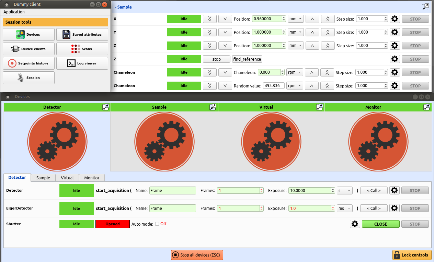Open the Application menu
The height and width of the screenshot is (262, 434).
pyautogui.click(x=14, y=12)
